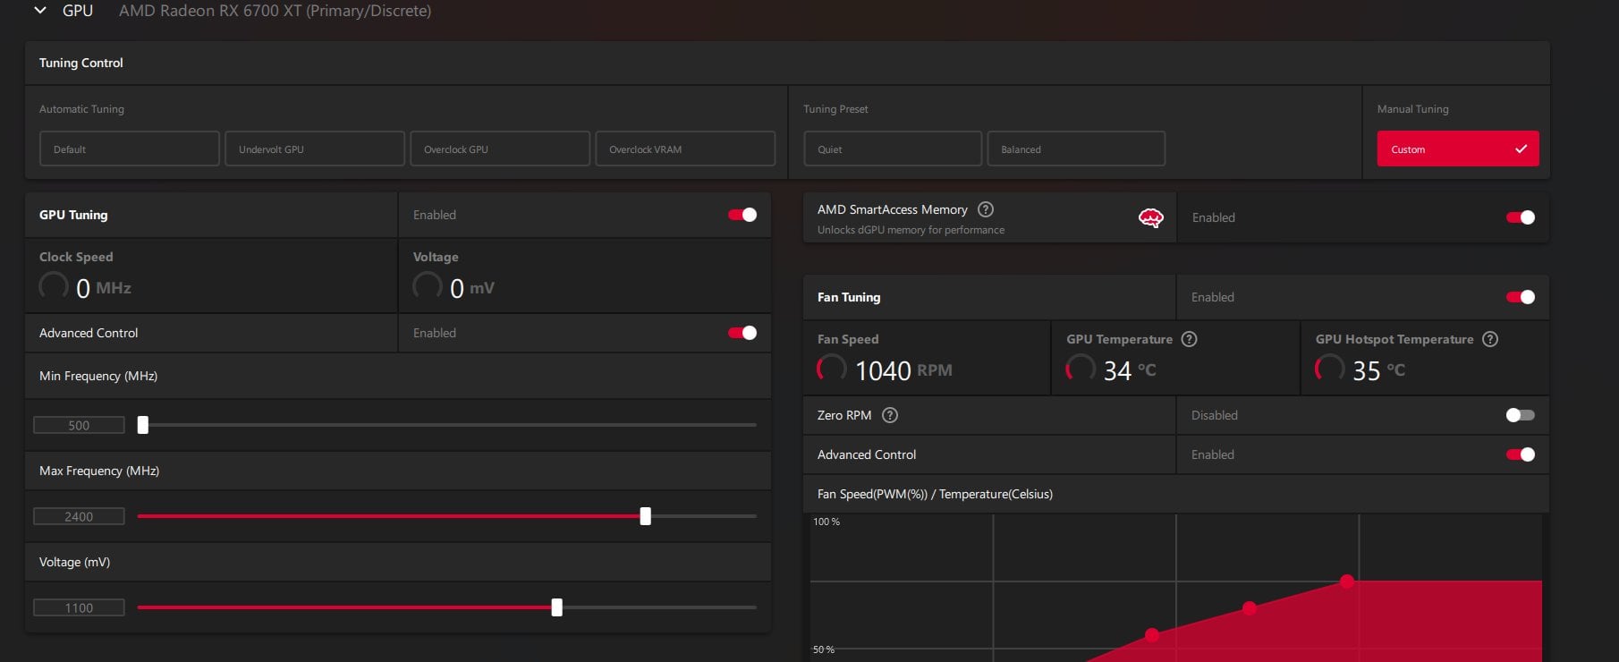1619x662 pixels.
Task: Click the lowest visible fan curve point
Action: [1152, 635]
